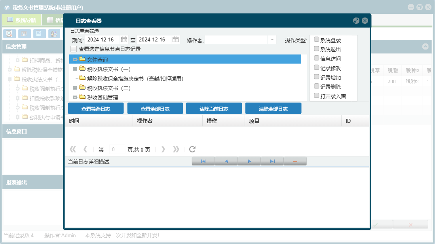Screen dimensions: 435x244
Task: Expand the 税收基础管理 tree node
Action: pos(75,97)
